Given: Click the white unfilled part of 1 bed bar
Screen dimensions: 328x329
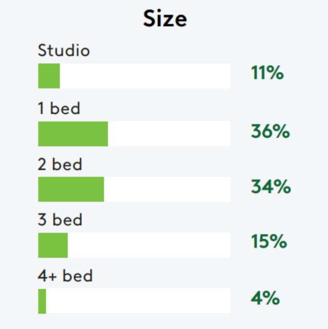Looking at the screenshot, I should [x=169, y=134].
